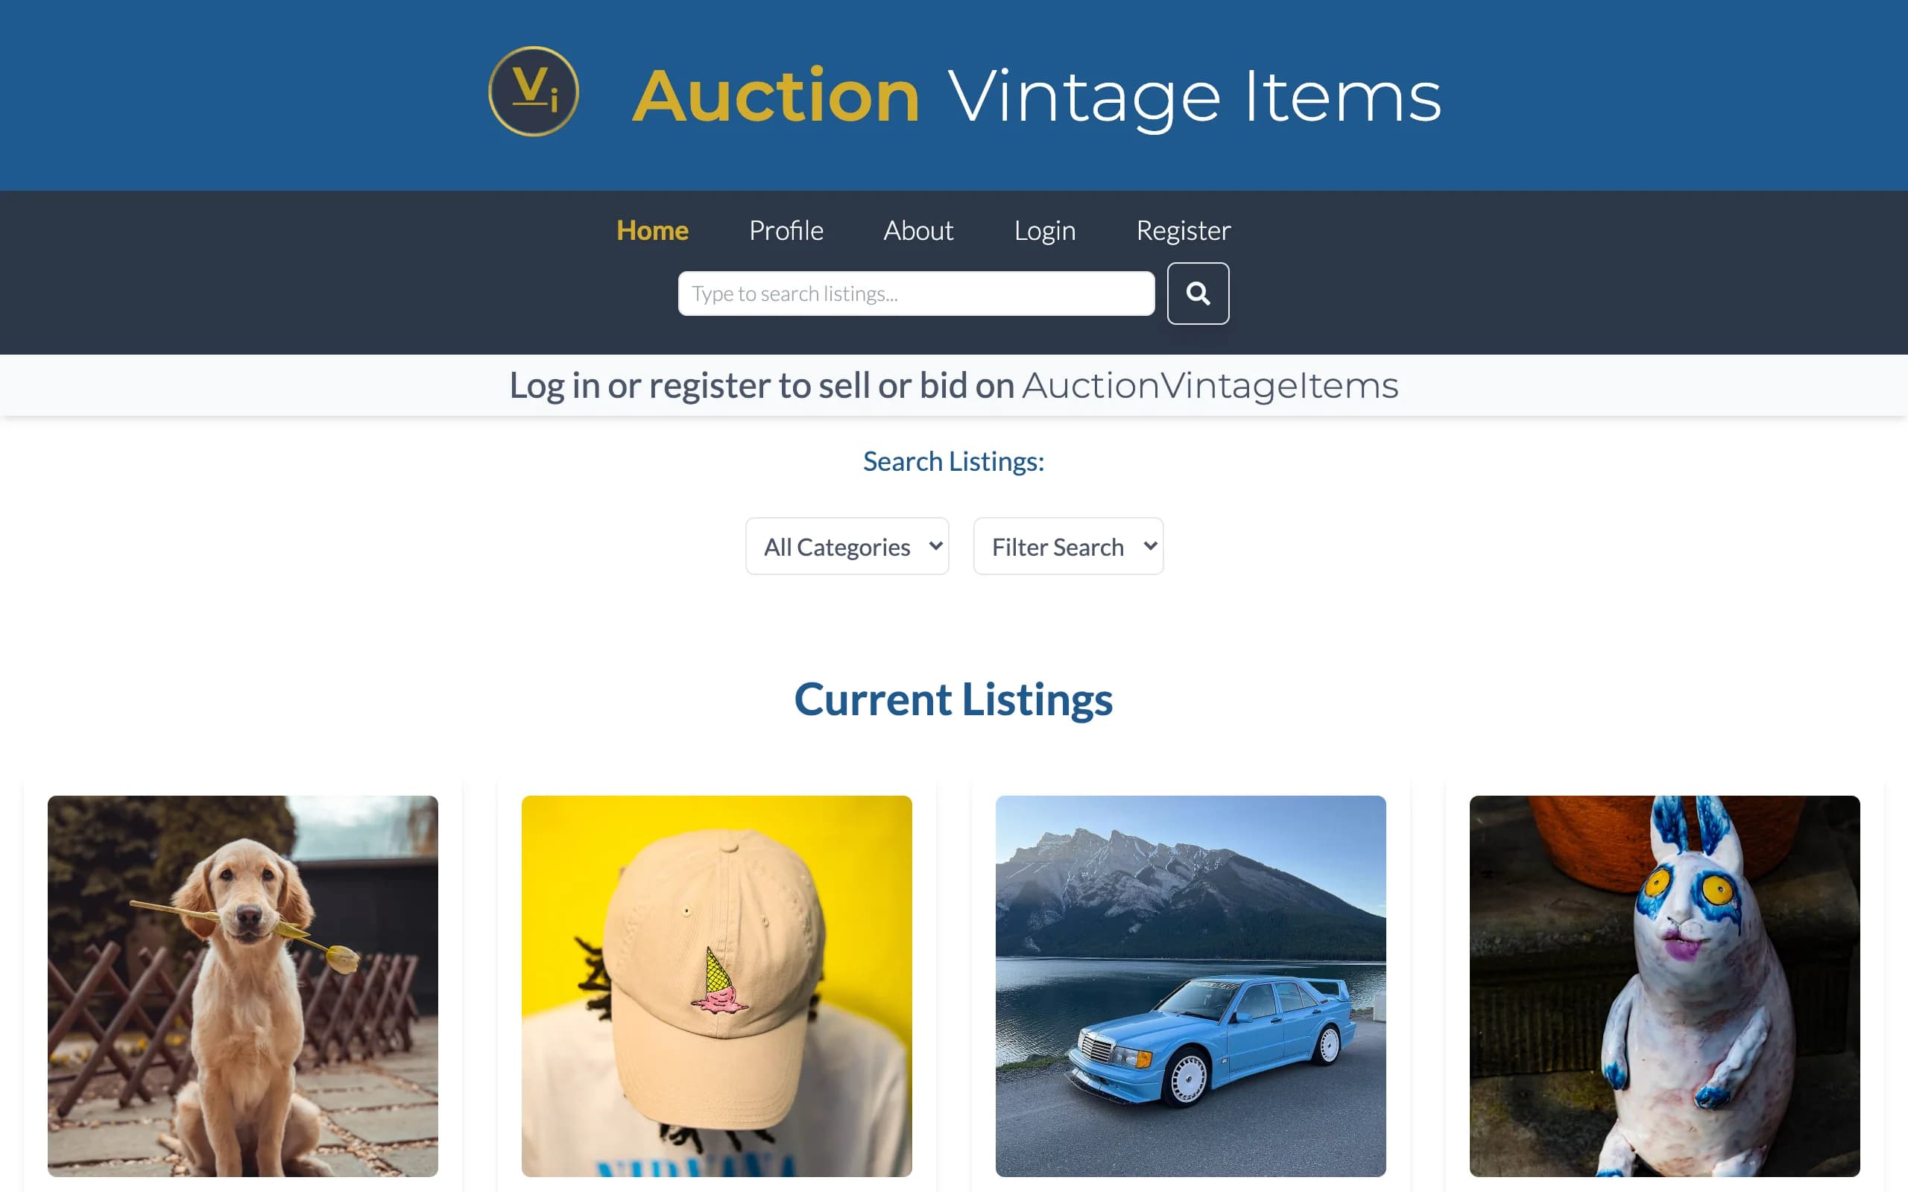Click the gold Auction title word
Viewport: 1908px width, 1192px height.
[x=776, y=95]
